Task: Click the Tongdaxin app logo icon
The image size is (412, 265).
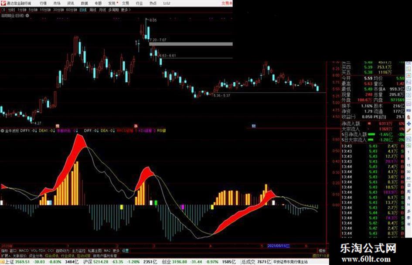Action: click(3, 3)
